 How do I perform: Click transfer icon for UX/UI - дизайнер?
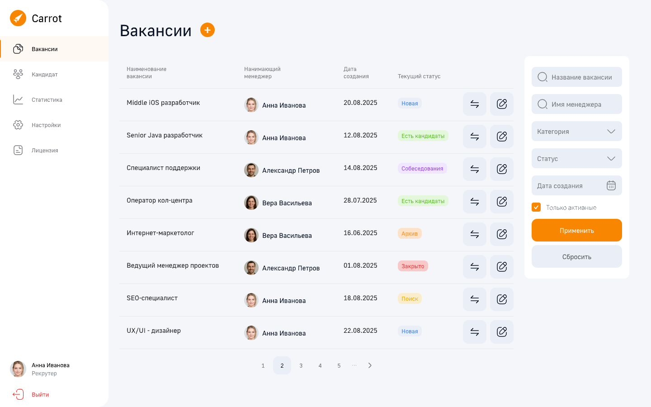coord(475,332)
